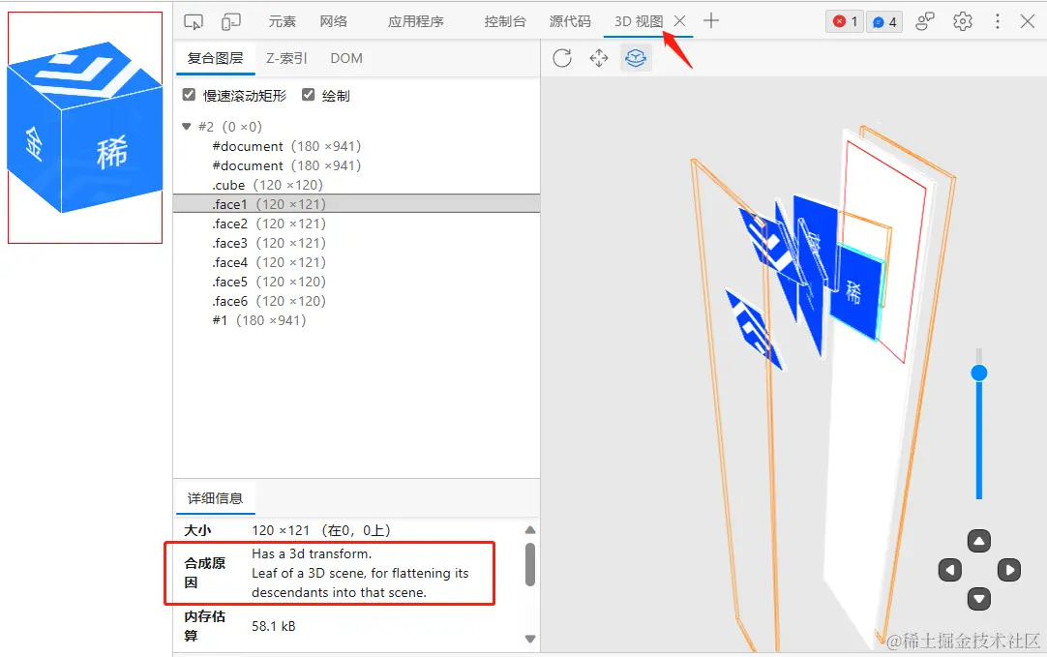
Task: Click the 58.1 kB memory estimate value
Action: (273, 626)
